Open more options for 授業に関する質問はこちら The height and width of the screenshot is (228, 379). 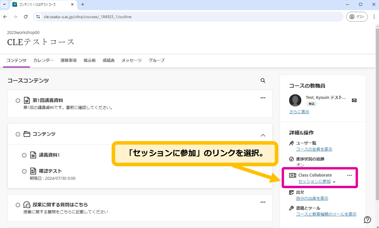[263, 202]
